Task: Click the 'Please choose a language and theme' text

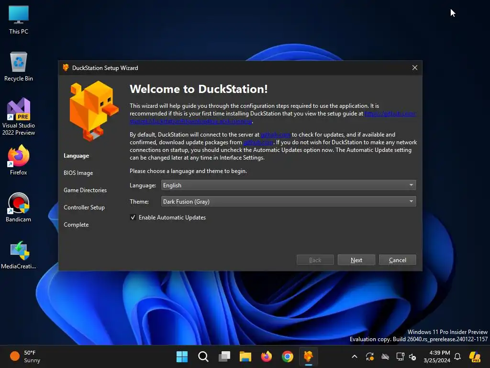Action: 188,171
